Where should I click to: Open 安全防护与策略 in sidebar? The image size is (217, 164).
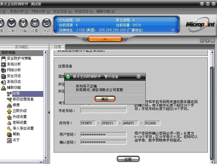click(19, 58)
